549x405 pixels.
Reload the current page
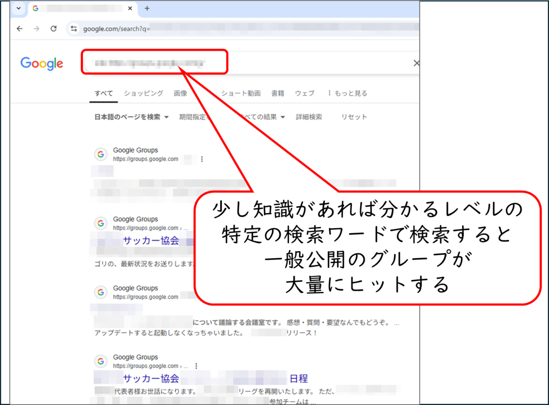pos(54,29)
